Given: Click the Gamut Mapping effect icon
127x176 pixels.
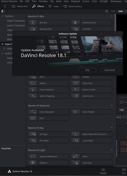Looking at the screenshot, I should 32,96.
